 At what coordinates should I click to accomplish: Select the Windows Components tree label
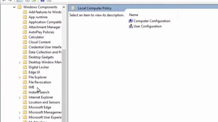coord(40,7)
